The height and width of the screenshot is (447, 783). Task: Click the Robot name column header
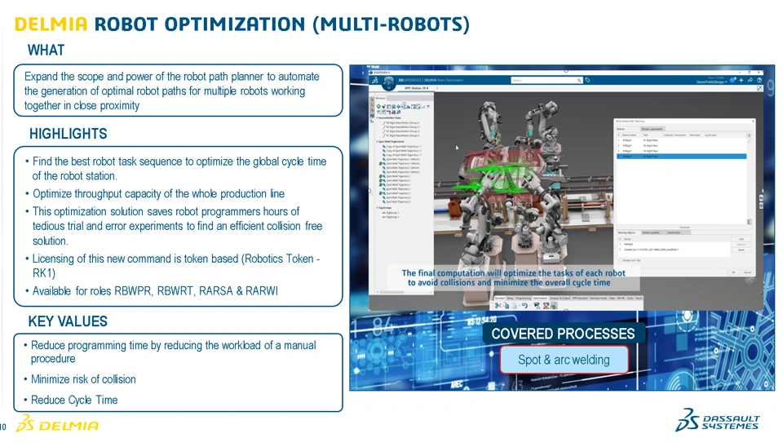pyautogui.click(x=629, y=135)
